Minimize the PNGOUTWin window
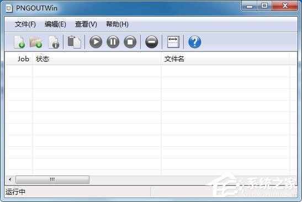 click(x=250, y=6)
